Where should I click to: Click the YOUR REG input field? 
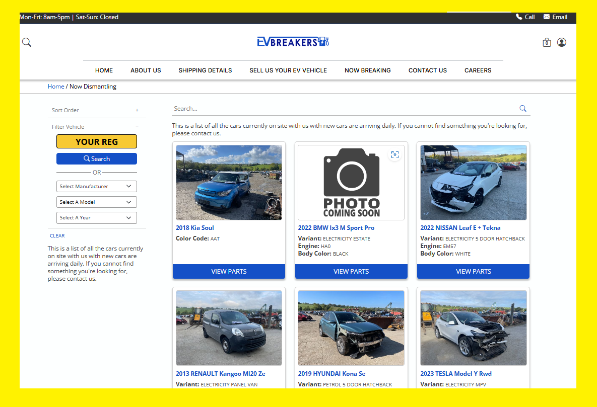[x=97, y=141]
